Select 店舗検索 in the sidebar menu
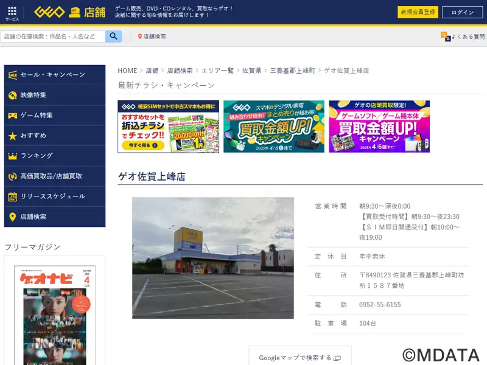This screenshot has width=487, height=365. (55, 217)
